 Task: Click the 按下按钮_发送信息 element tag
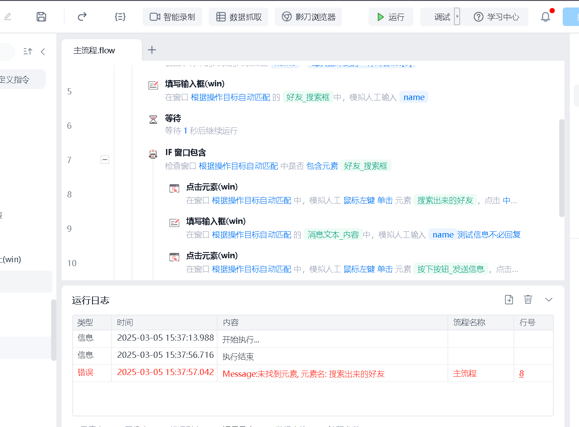[x=451, y=269]
